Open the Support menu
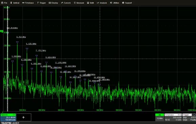 [x=127, y=3]
